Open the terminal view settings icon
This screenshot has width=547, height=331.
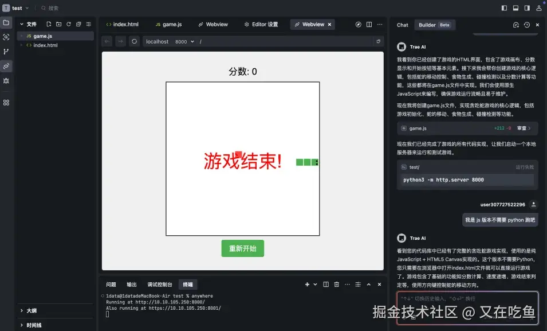pos(358,285)
